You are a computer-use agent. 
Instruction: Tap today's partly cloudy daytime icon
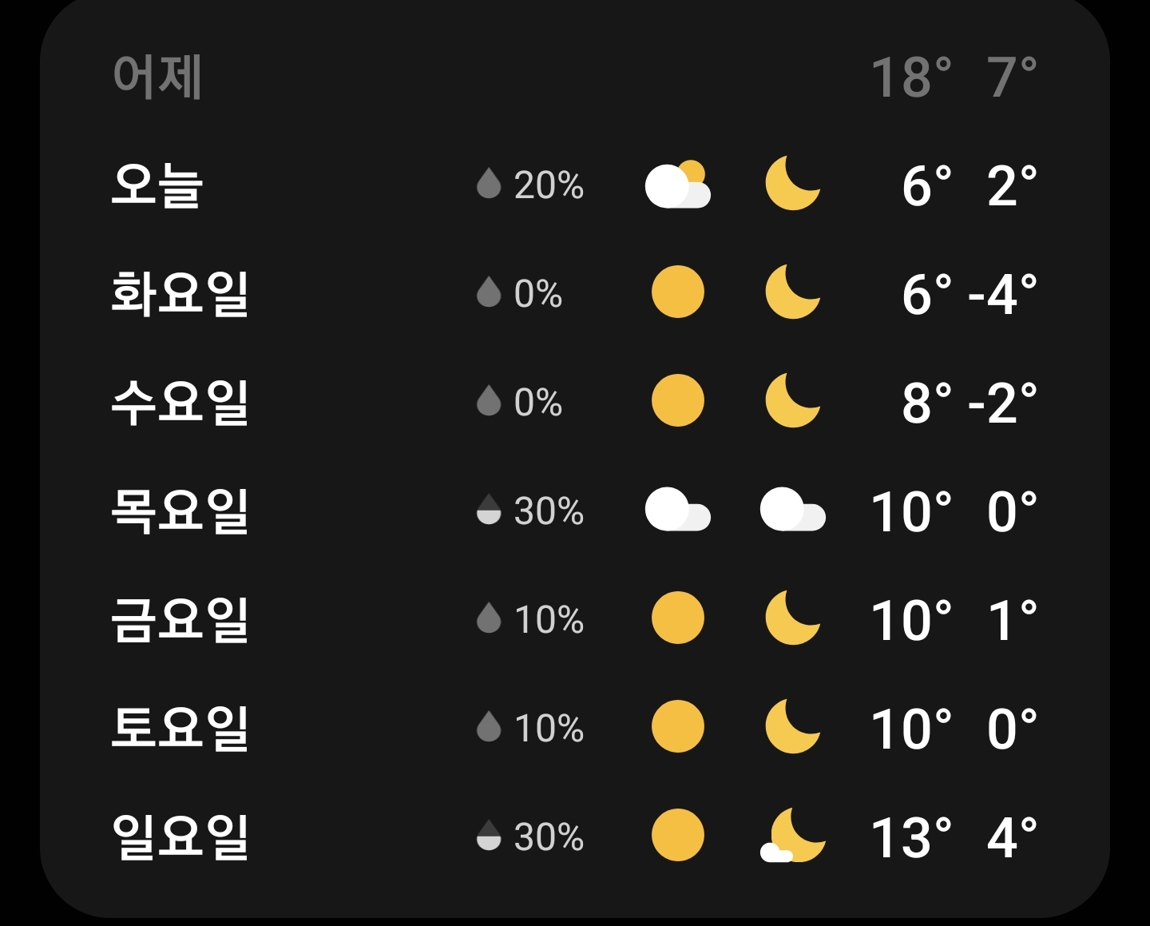click(x=677, y=185)
